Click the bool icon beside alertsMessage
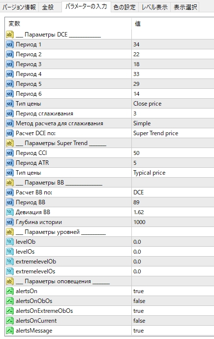 pos(10,331)
